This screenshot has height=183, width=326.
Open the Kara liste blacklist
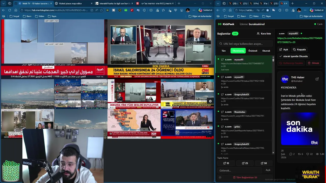tap(264, 34)
